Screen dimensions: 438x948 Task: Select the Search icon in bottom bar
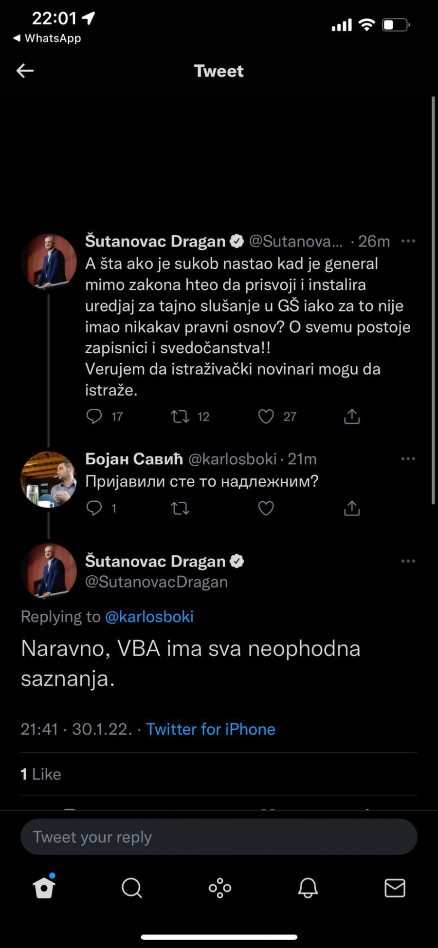point(131,888)
